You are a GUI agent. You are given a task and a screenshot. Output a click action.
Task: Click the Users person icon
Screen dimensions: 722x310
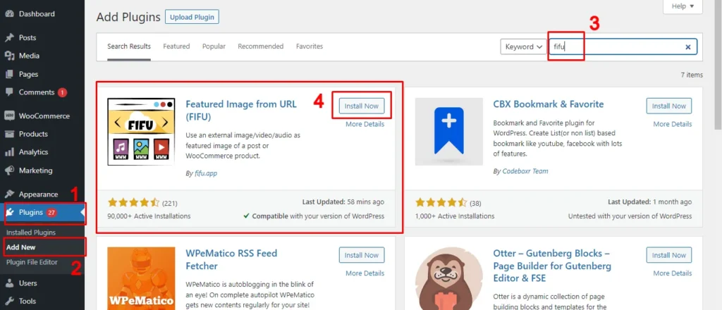pyautogui.click(x=9, y=283)
